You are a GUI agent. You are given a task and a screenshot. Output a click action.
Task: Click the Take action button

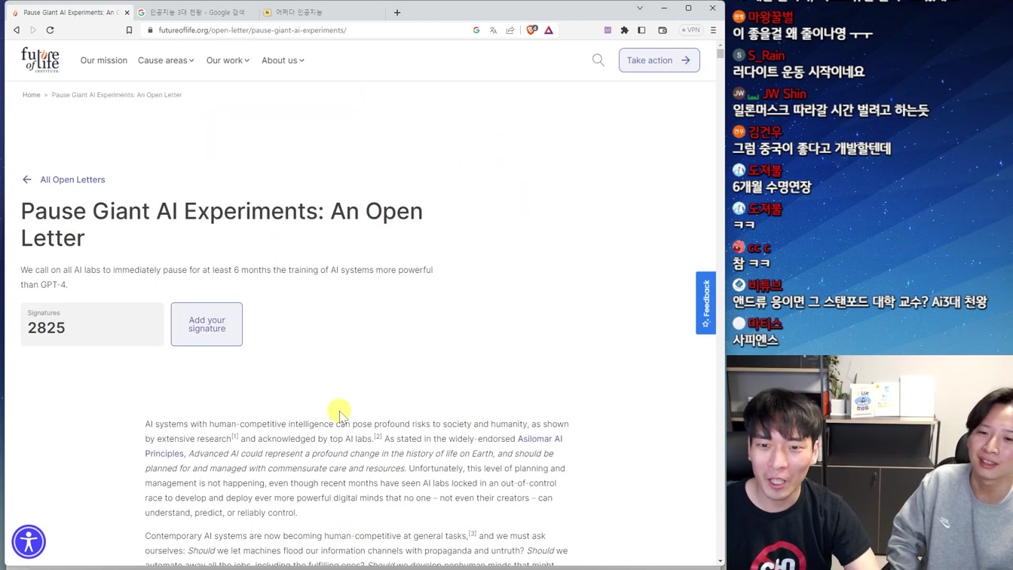pyautogui.click(x=660, y=60)
